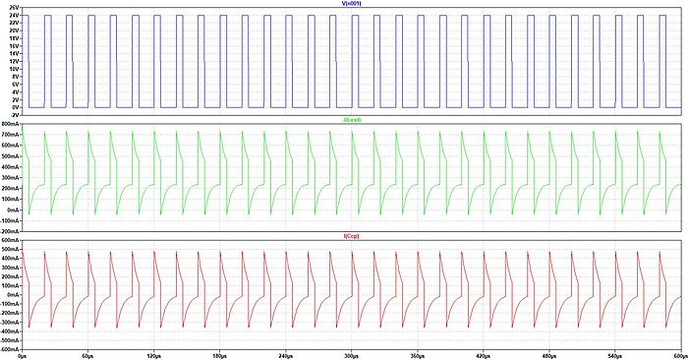Click the 120µs time axis label
The width and height of the screenshot is (688, 360).
(x=153, y=356)
